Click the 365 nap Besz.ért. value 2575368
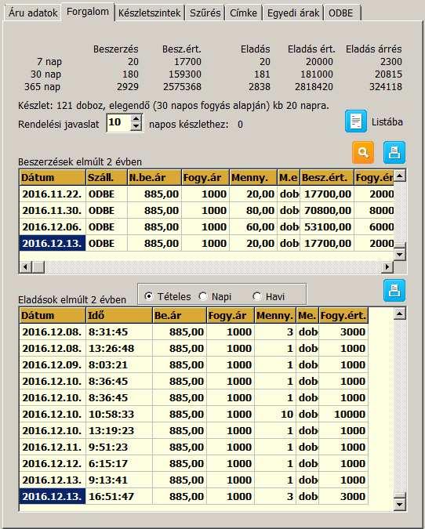This screenshot has height=529, width=425. point(182,87)
